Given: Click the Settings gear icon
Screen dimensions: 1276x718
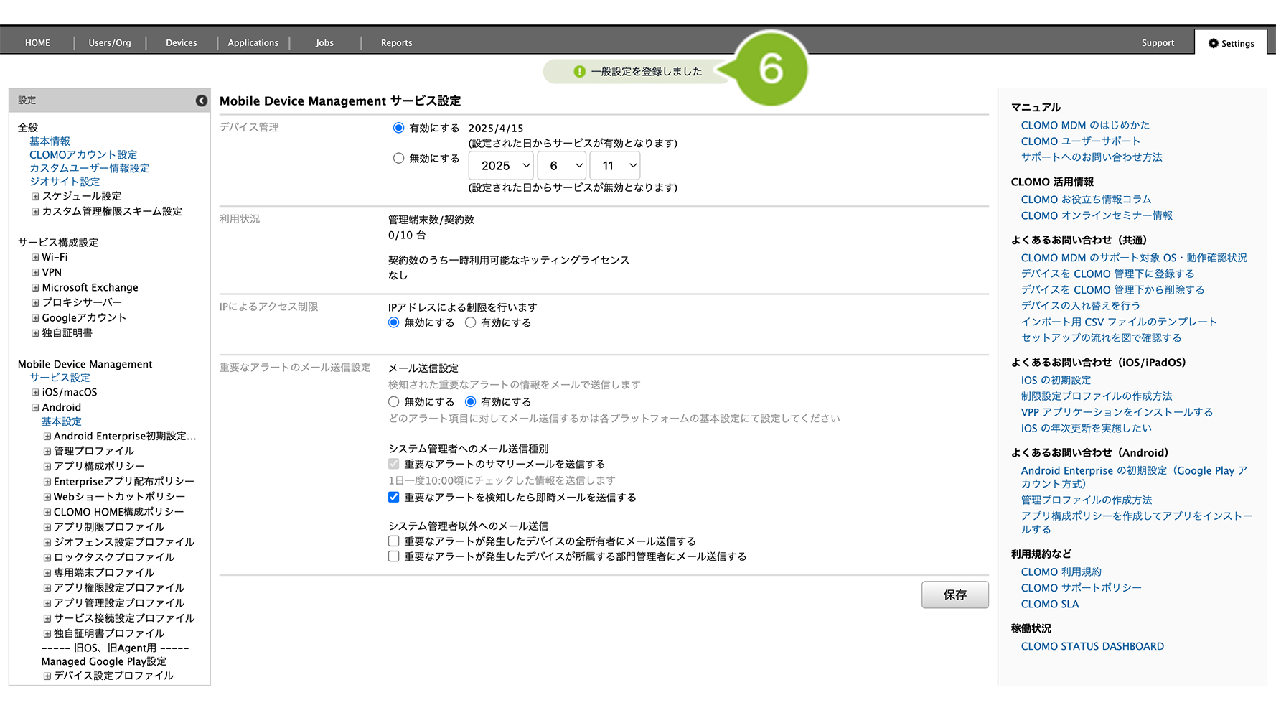Looking at the screenshot, I should coord(1214,43).
